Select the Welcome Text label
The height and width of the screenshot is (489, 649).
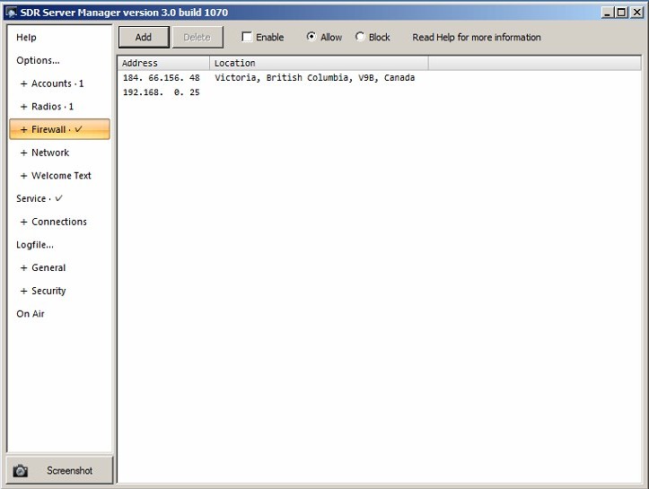61,176
